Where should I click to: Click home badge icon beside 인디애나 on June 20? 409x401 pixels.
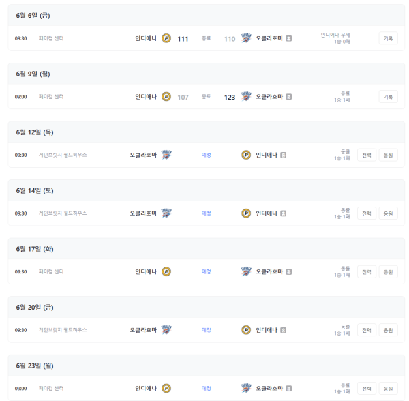point(284,330)
